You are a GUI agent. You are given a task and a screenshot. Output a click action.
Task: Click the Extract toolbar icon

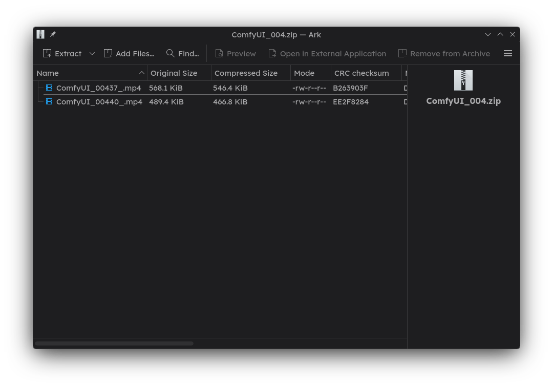pyautogui.click(x=48, y=53)
